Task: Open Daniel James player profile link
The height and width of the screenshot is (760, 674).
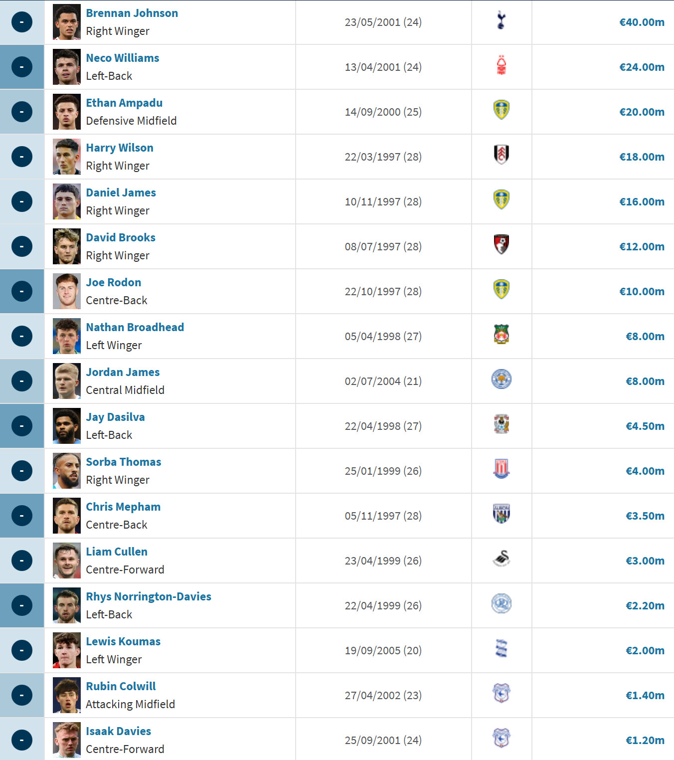Action: pos(121,192)
